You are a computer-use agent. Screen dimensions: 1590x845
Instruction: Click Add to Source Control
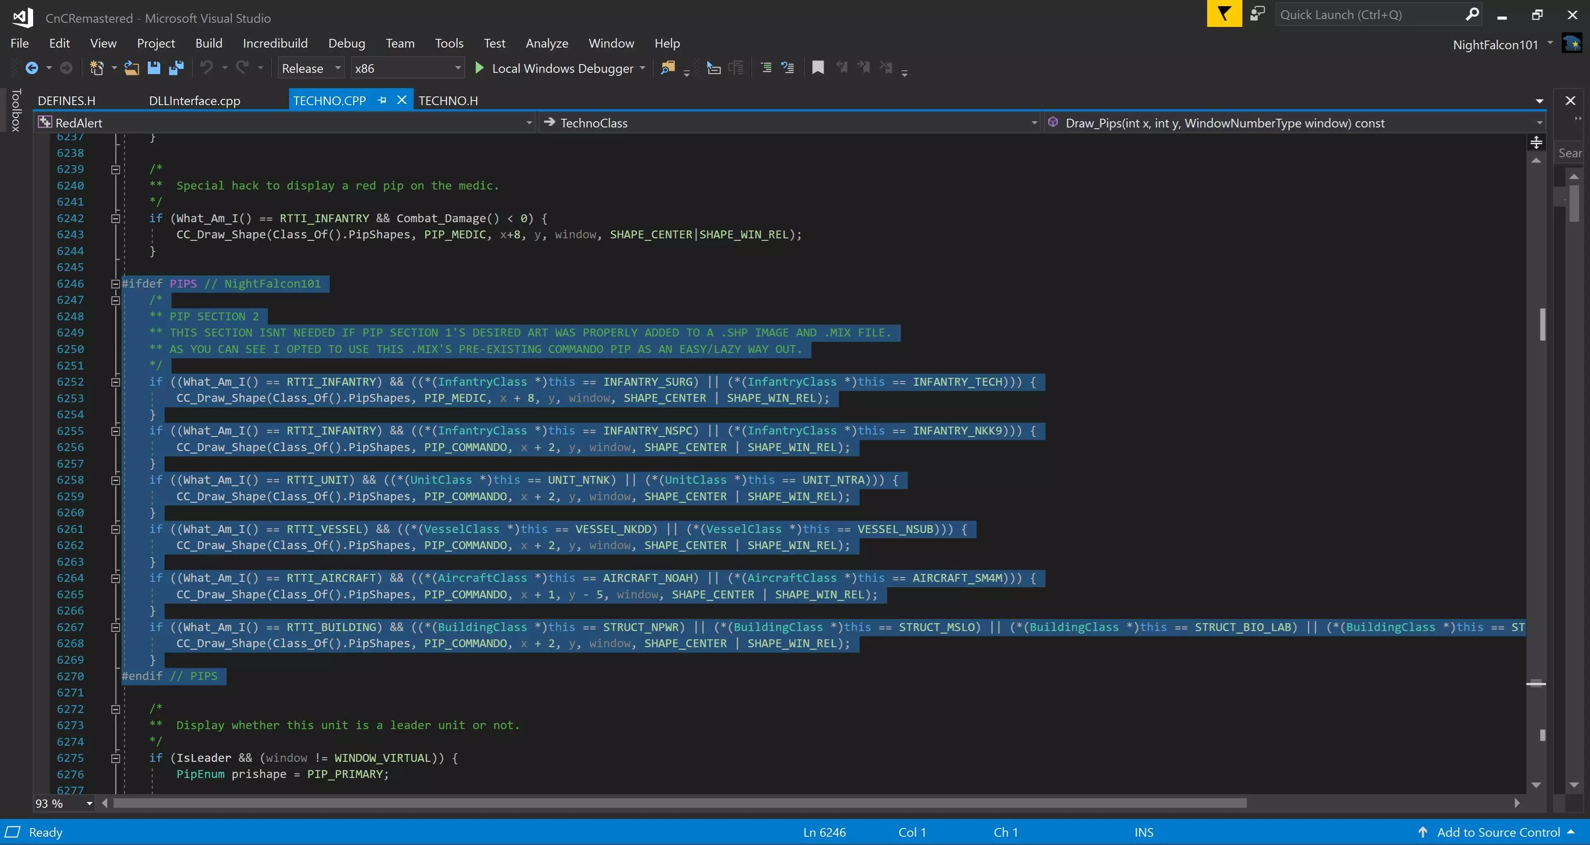pyautogui.click(x=1498, y=833)
